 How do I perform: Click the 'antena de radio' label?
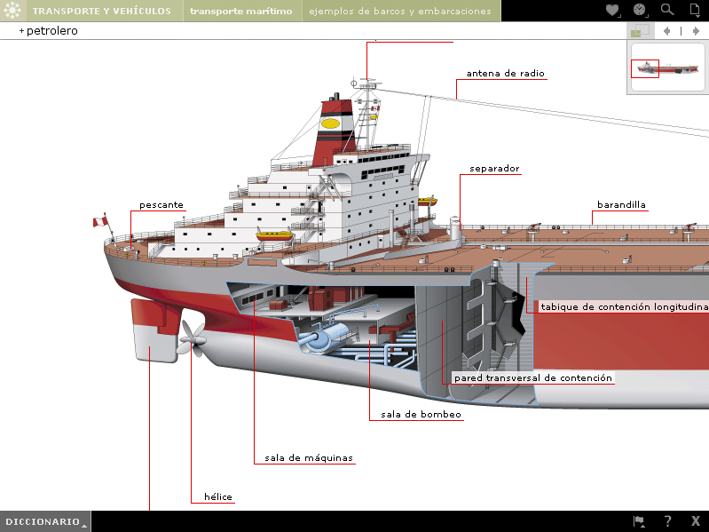click(506, 74)
